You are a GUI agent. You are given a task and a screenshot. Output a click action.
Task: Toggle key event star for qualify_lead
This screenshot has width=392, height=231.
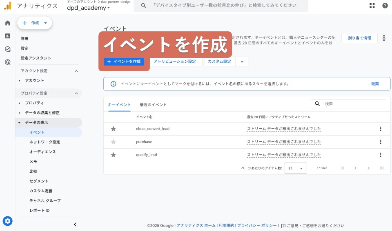114,155
